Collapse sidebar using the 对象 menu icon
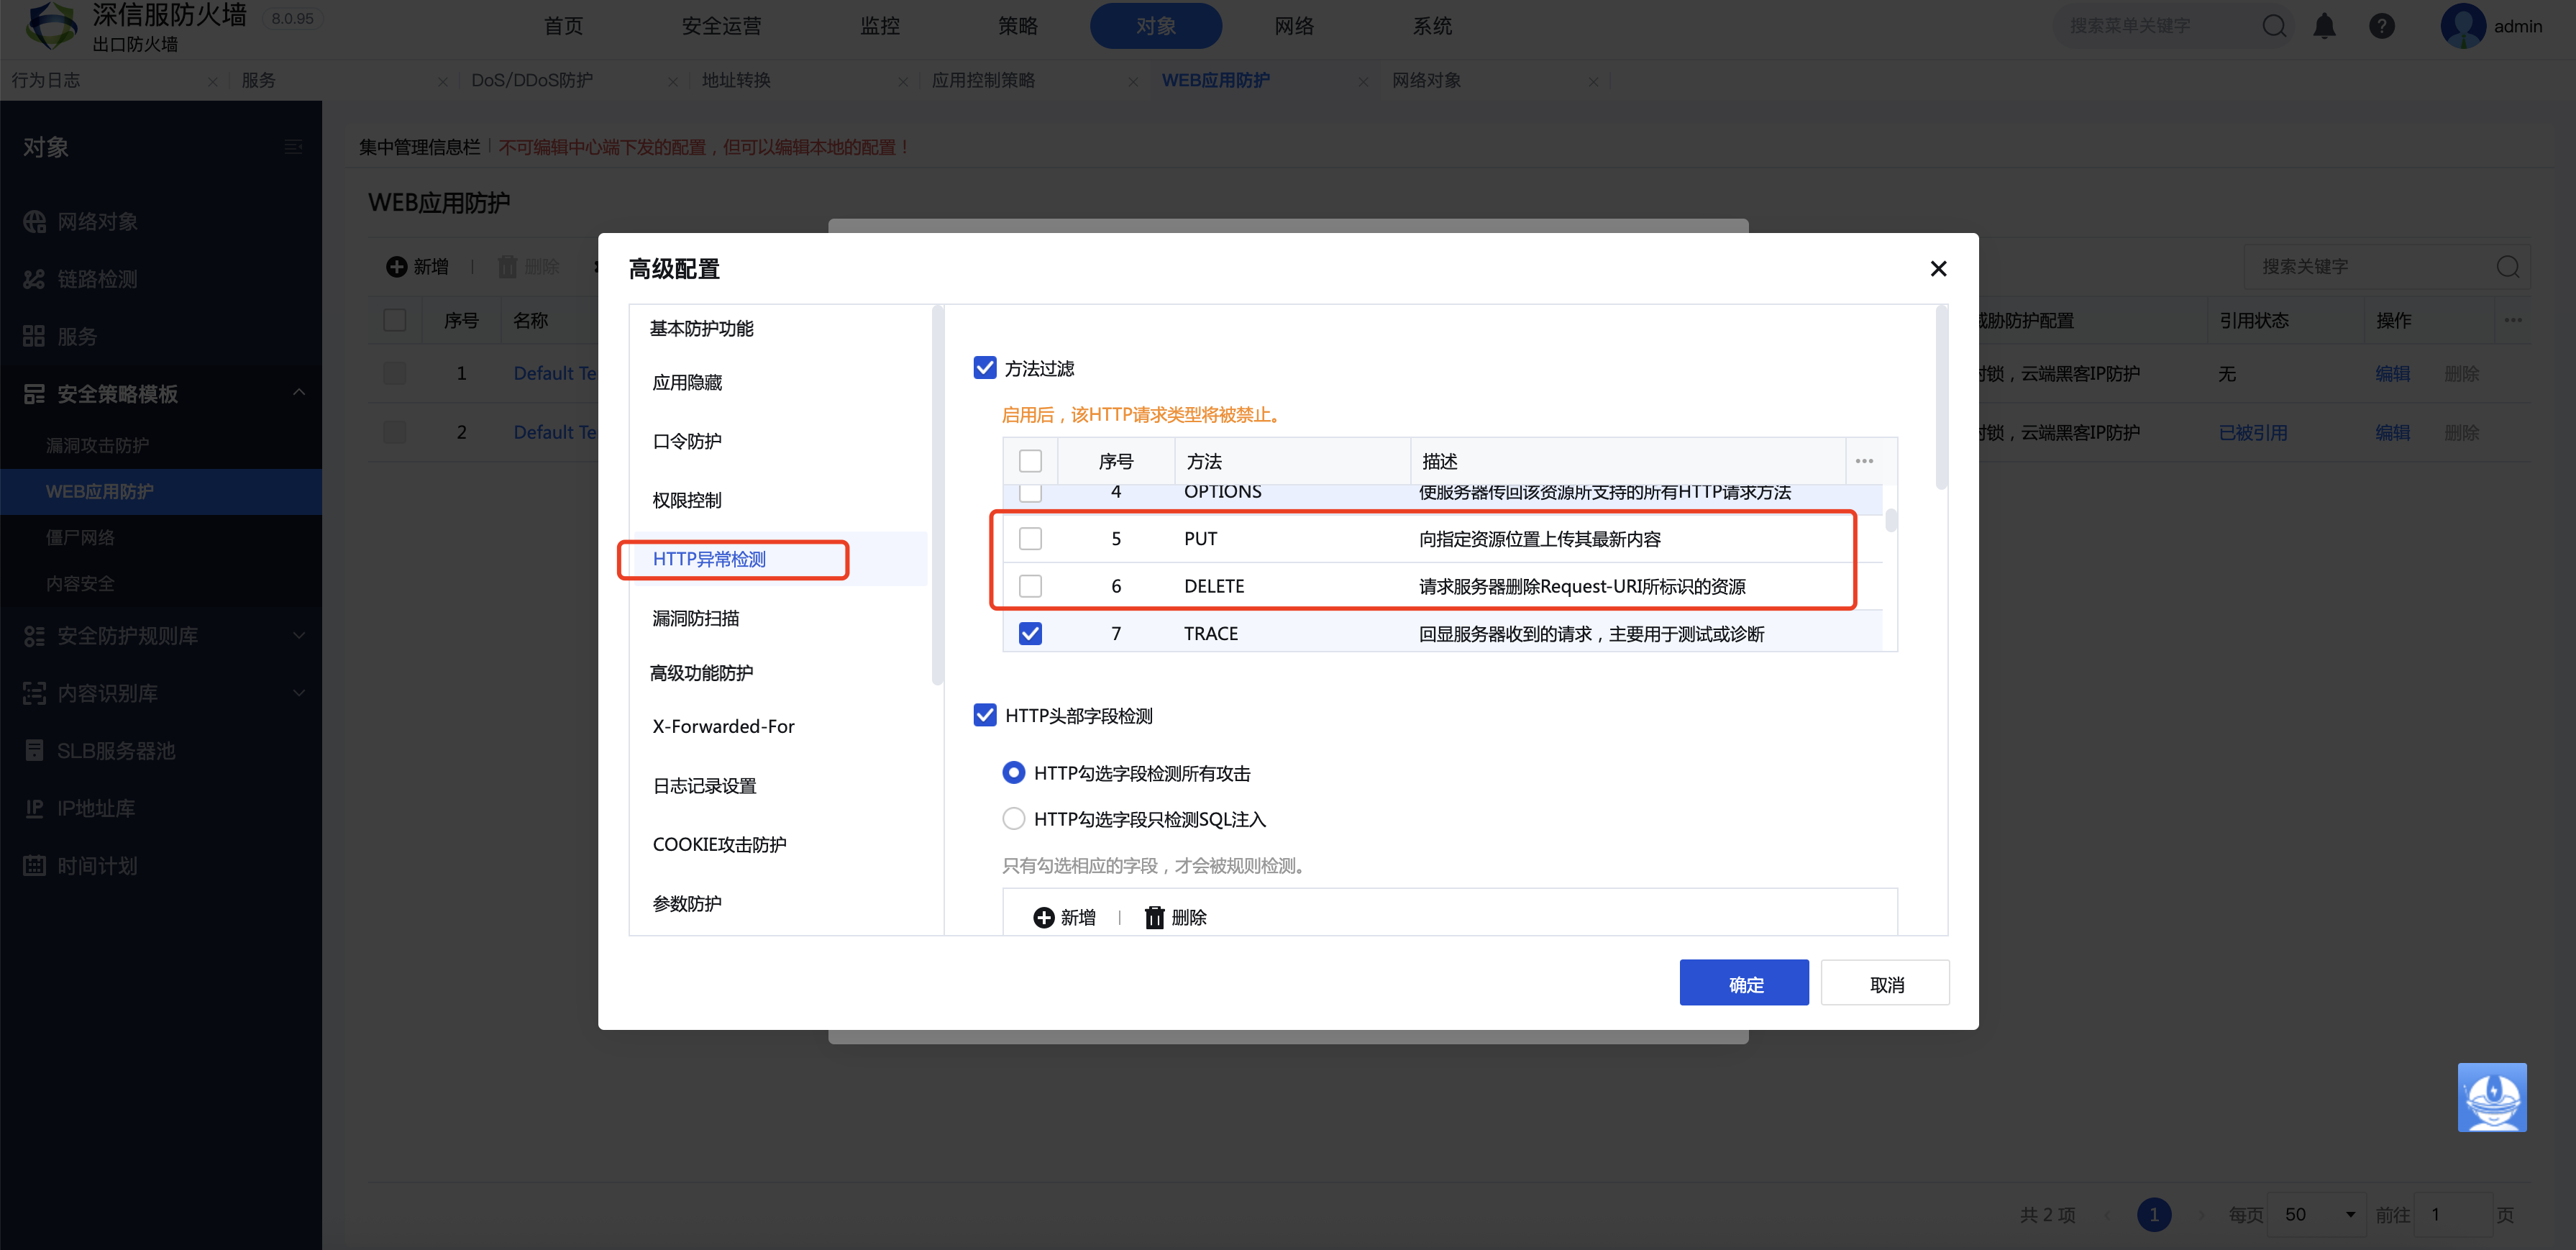Screen dimensions: 2576x1250 click(293, 147)
